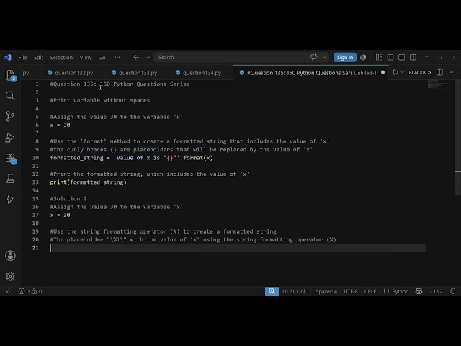Open the Manage gear icon
The height and width of the screenshot is (346, 461).
click(10, 276)
